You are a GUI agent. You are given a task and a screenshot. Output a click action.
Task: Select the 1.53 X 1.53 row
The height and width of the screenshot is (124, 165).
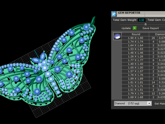click(143, 49)
